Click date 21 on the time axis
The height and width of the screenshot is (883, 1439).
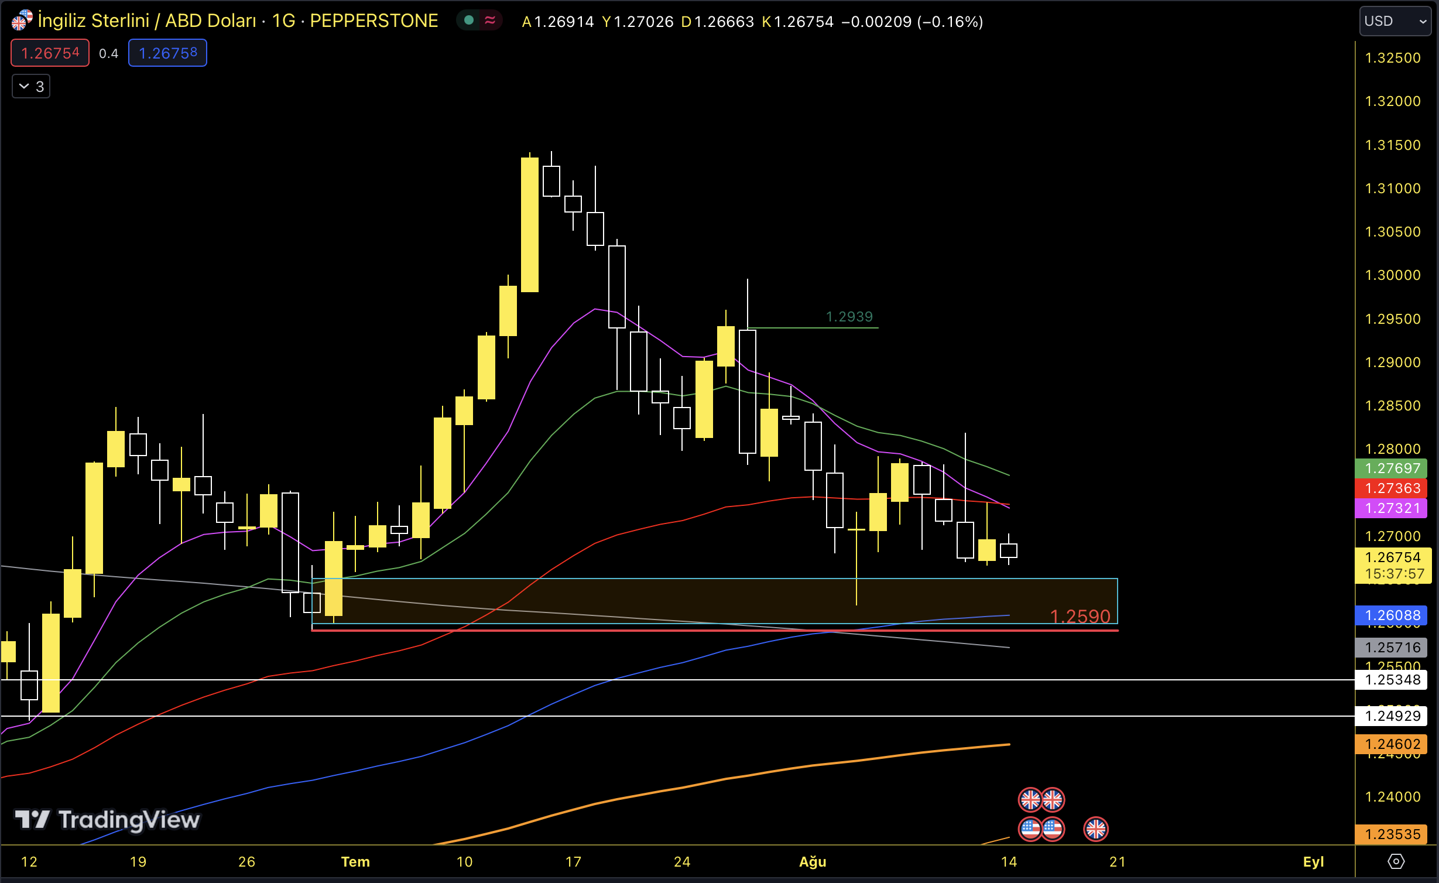tap(1118, 862)
